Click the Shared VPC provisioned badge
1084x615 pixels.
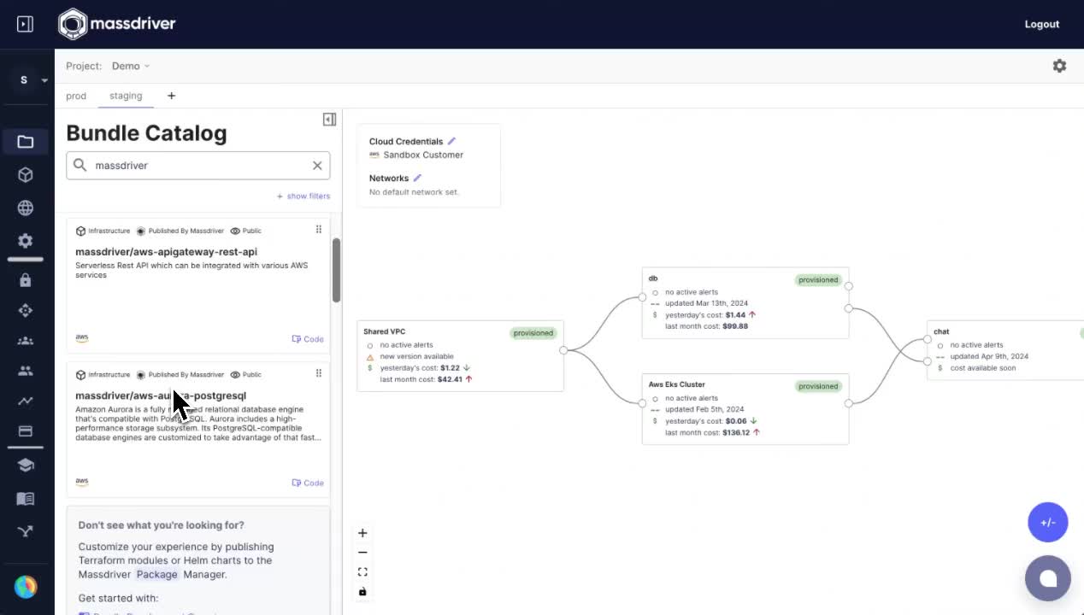[x=533, y=333]
